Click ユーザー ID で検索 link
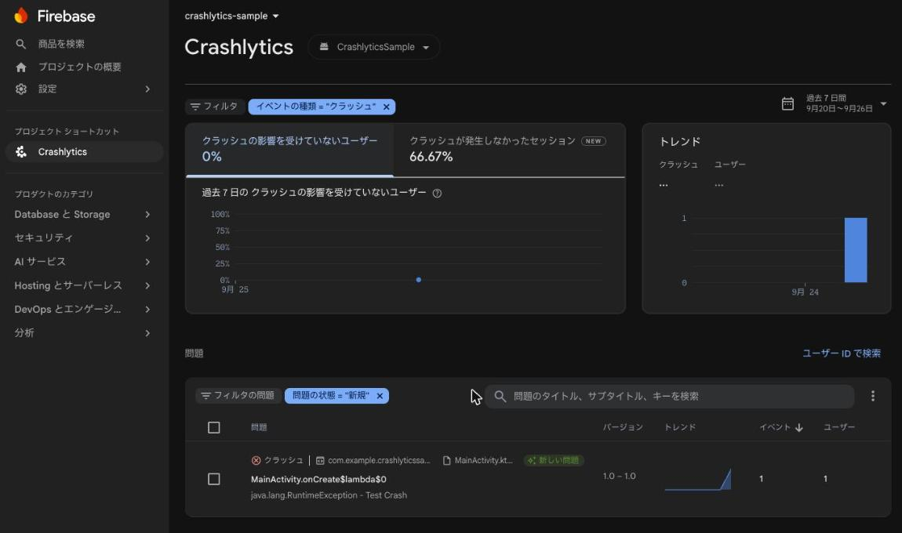The height and width of the screenshot is (533, 902). [x=842, y=354]
